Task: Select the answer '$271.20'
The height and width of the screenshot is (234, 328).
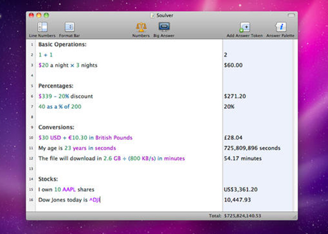Action: [x=235, y=96]
